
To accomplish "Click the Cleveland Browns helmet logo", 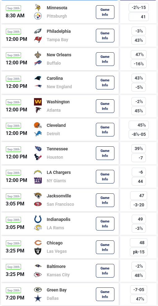I will pyautogui.click(x=38, y=125).
